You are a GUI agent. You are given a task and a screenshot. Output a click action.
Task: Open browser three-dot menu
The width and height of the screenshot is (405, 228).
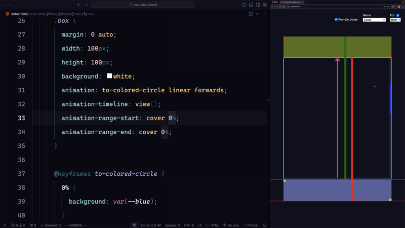[402, 7]
